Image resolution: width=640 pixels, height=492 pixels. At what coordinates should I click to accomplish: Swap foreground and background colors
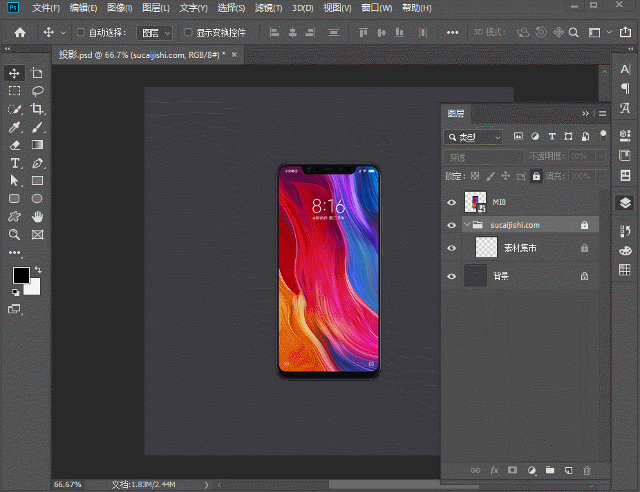[x=38, y=269]
